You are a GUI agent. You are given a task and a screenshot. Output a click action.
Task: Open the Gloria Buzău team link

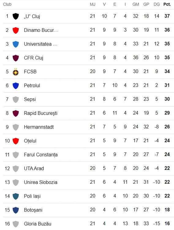[38, 224]
